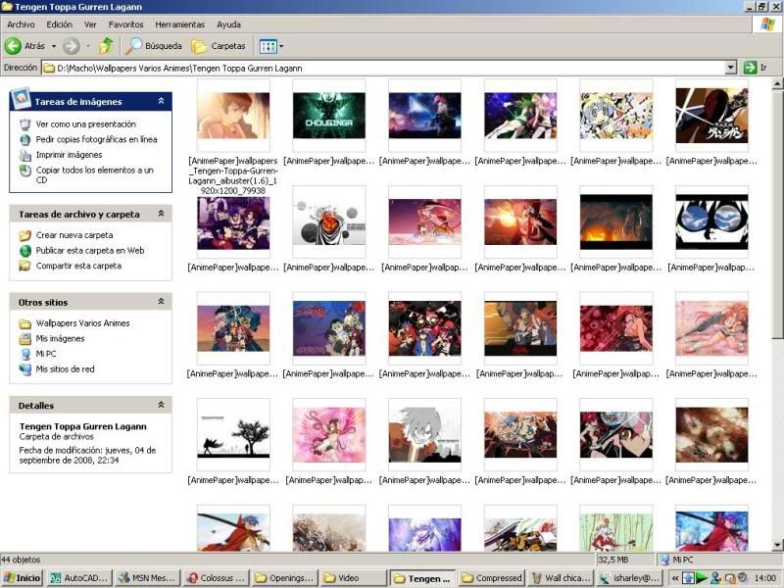Select the CHOUGINGA green wallpaper thumbnail
784x588 pixels.
[329, 116]
